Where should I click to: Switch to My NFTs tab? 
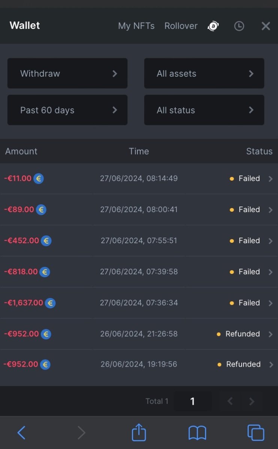tap(136, 26)
